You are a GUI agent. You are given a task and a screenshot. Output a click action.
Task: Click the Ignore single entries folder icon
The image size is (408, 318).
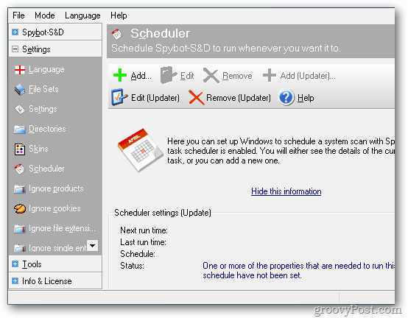click(x=20, y=248)
